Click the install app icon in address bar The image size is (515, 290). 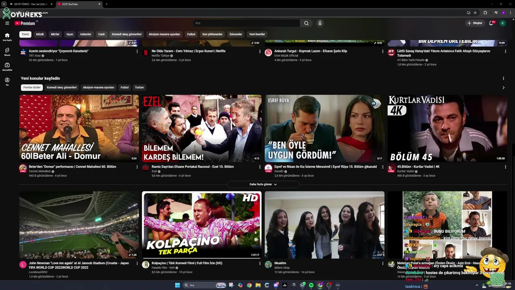pos(468,12)
